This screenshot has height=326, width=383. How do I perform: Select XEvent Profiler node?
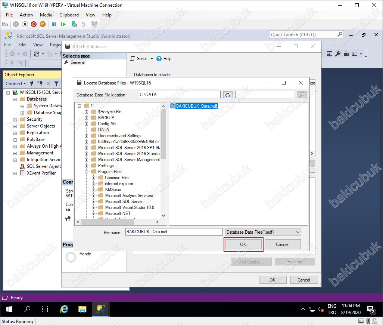[x=41, y=173]
